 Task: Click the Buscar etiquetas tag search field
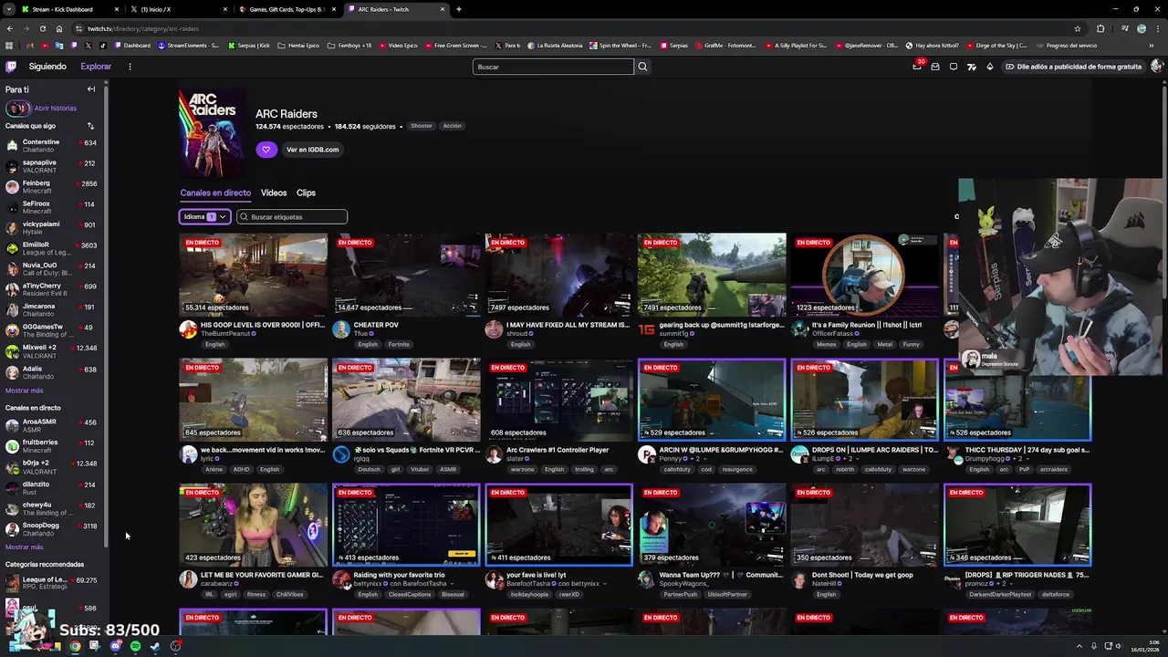click(292, 217)
